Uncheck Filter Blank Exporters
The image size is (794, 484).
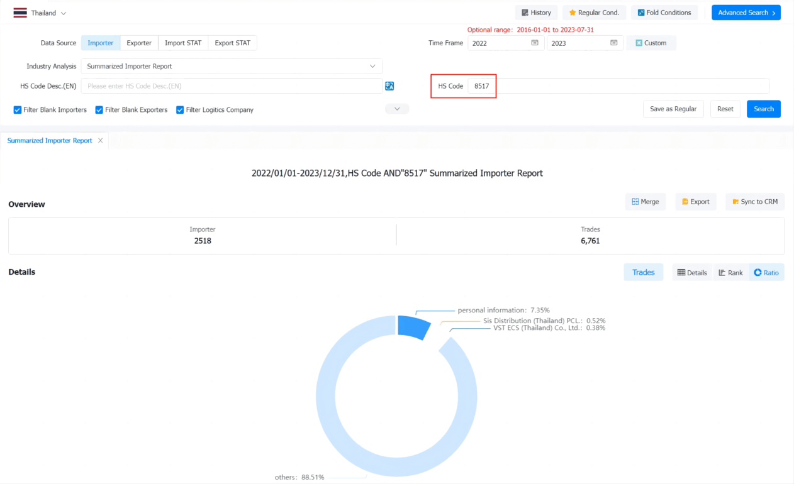click(99, 110)
